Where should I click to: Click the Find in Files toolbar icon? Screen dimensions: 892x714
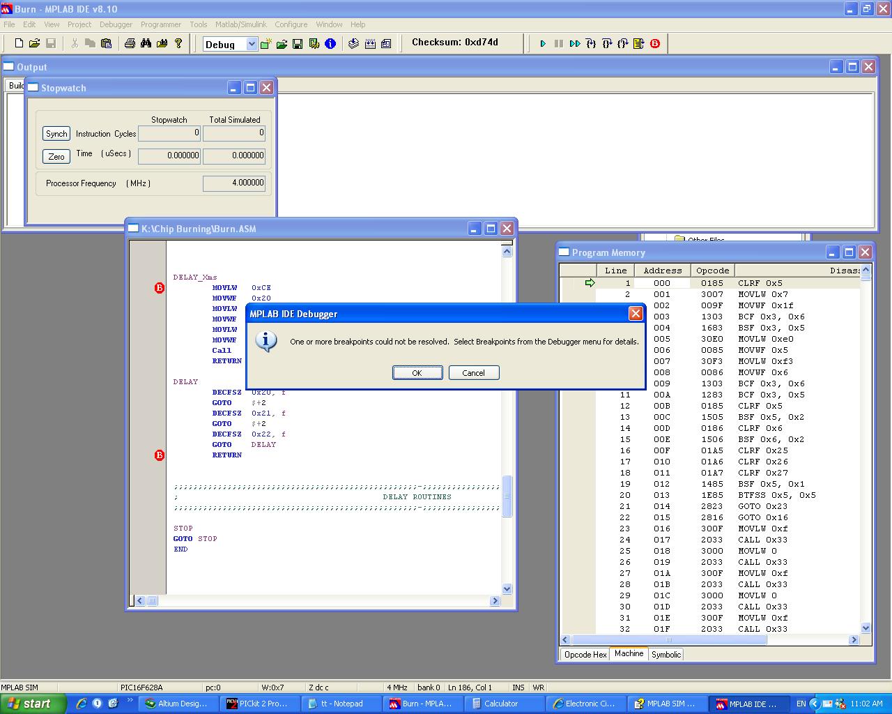162,43
